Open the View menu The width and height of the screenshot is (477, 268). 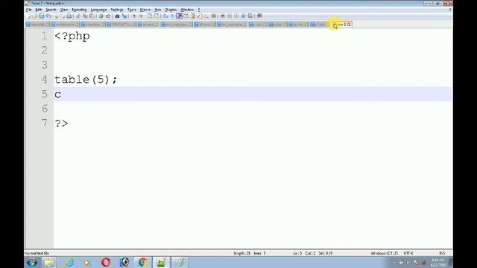click(x=64, y=10)
